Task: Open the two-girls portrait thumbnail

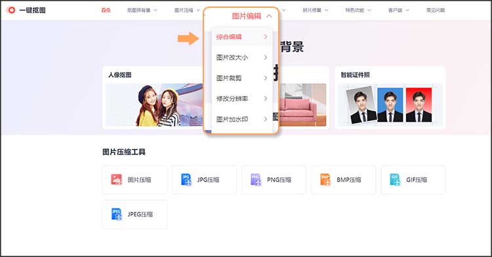Action: click(154, 105)
